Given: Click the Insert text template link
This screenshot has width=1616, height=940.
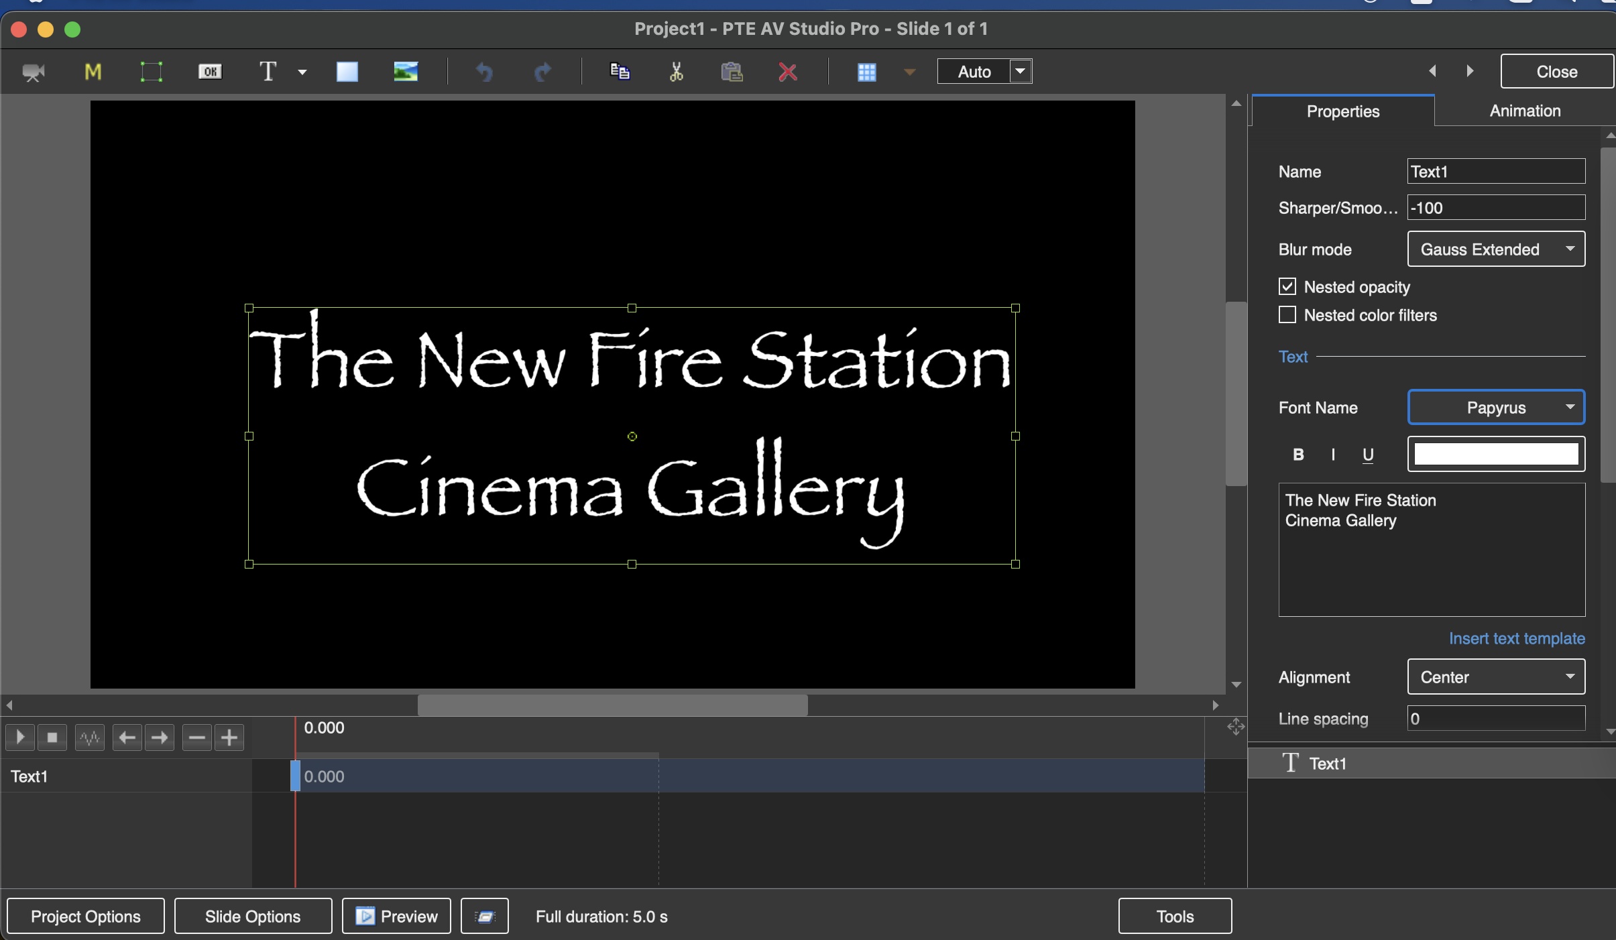Looking at the screenshot, I should tap(1517, 638).
